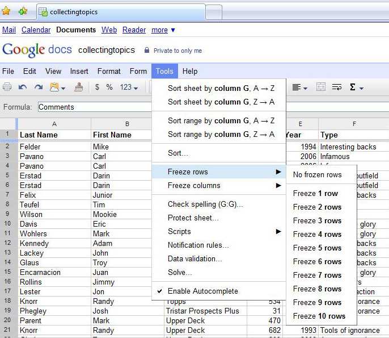Open the Format menu

click(x=109, y=72)
